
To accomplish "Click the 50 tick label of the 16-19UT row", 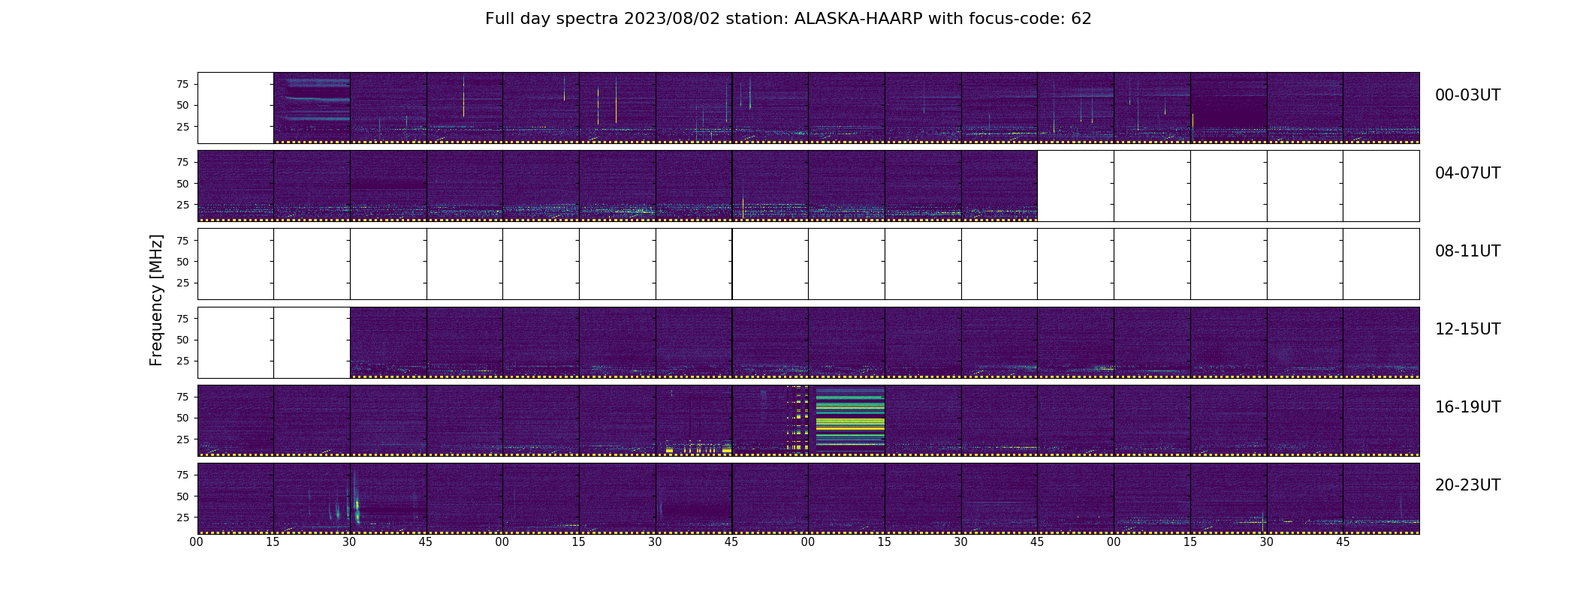I will (182, 418).
